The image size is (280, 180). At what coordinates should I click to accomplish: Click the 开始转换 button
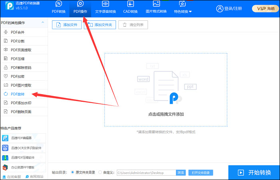pyautogui.click(x=254, y=172)
